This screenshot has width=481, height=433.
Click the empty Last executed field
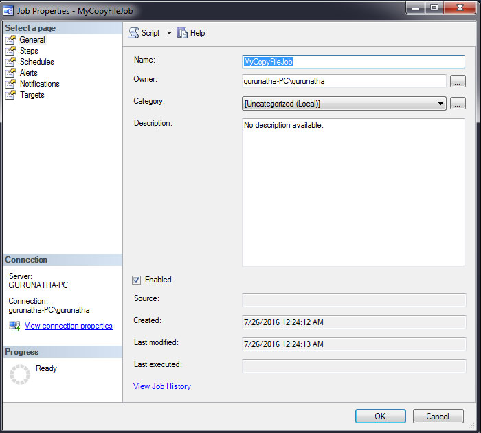pyautogui.click(x=354, y=366)
